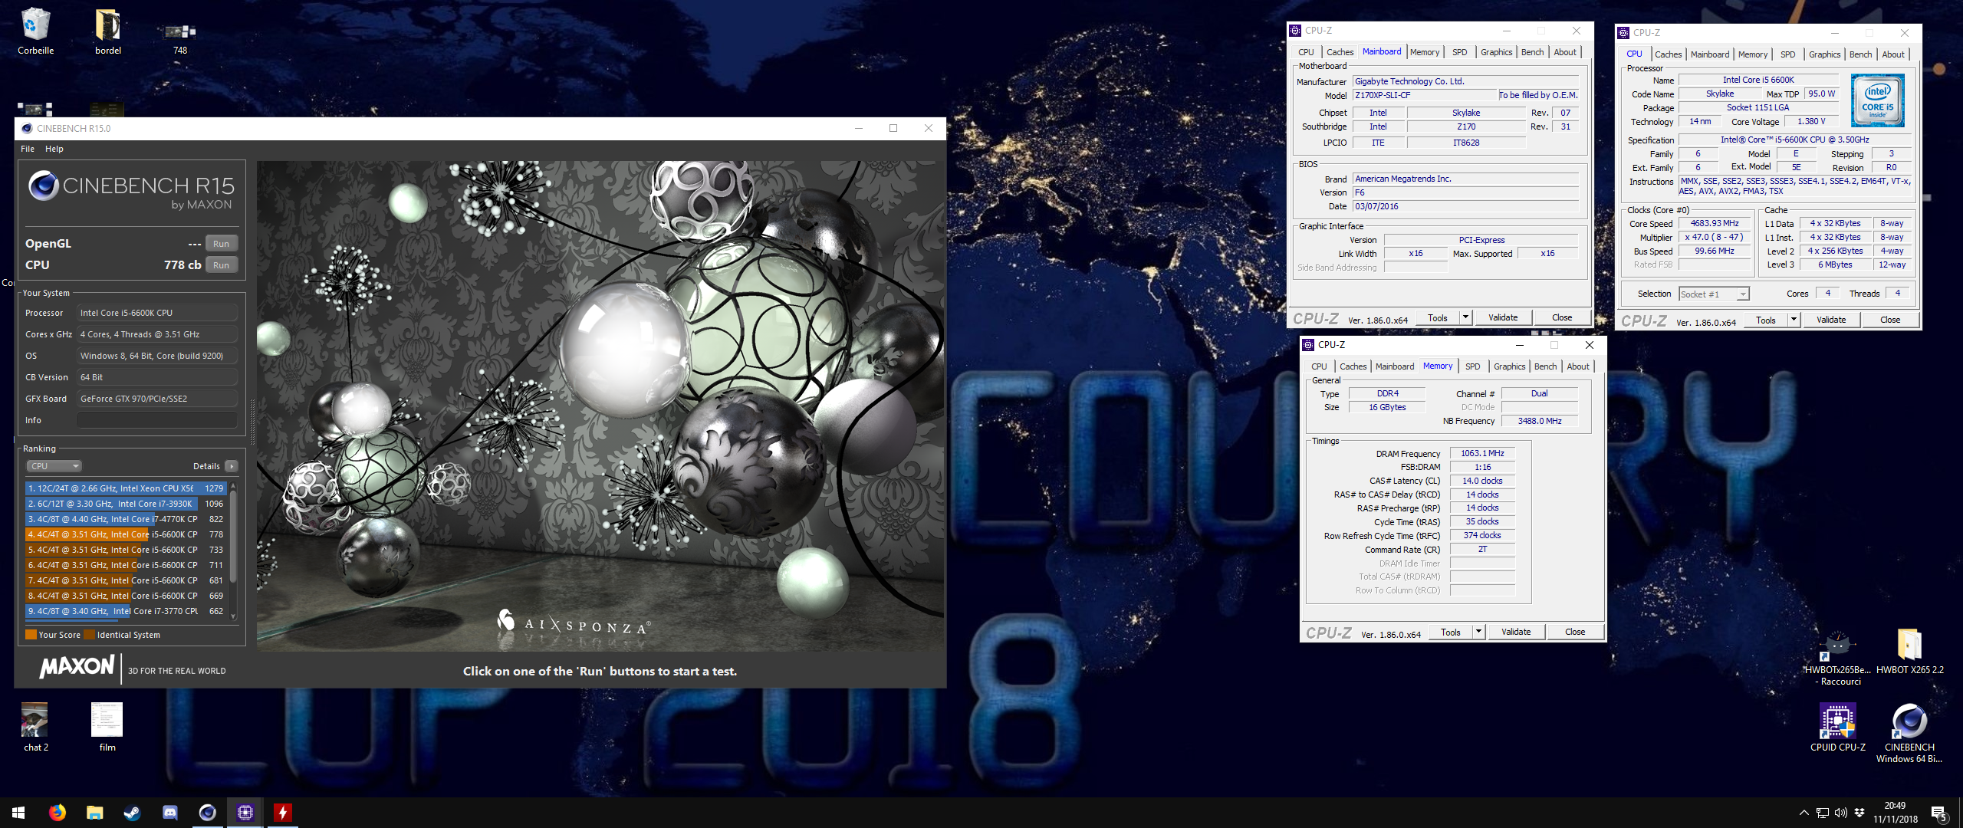The height and width of the screenshot is (828, 1963).
Task: Expand the ranking Details arrow
Action: (x=232, y=466)
